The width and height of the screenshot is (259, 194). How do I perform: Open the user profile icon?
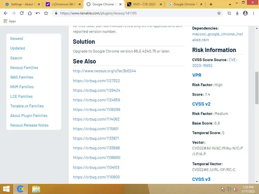tap(245, 13)
